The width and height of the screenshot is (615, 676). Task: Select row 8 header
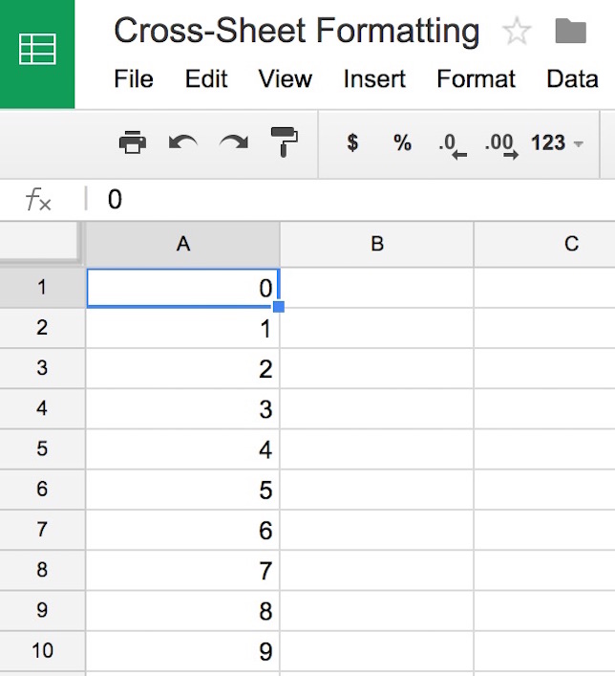[42, 570]
